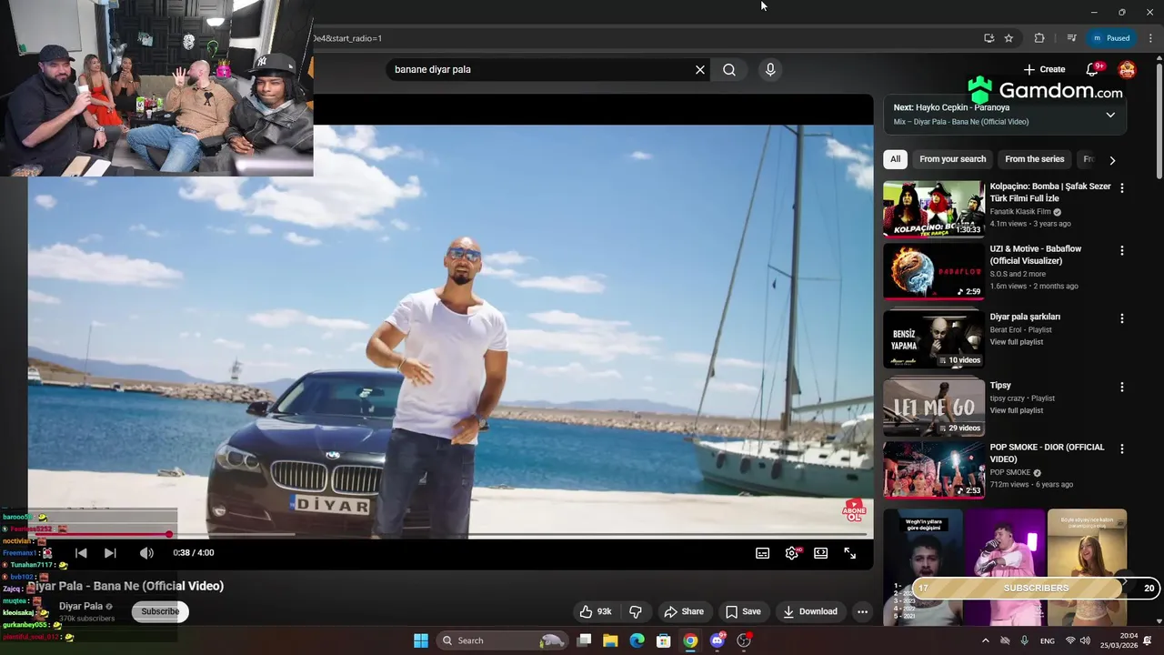Open the Chrome extensions puzzle icon
This screenshot has height=655, width=1164.
coord(1039,38)
